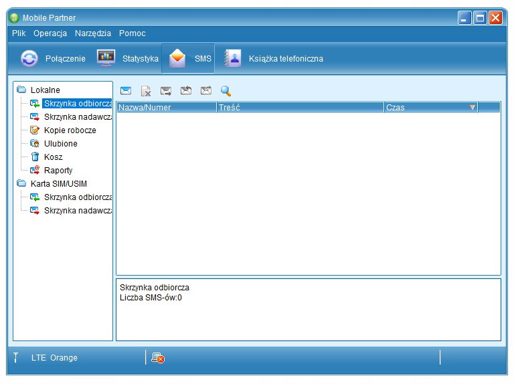This screenshot has height=384, width=516.
Task: Click the new message envelope icon
Action: 126,91
